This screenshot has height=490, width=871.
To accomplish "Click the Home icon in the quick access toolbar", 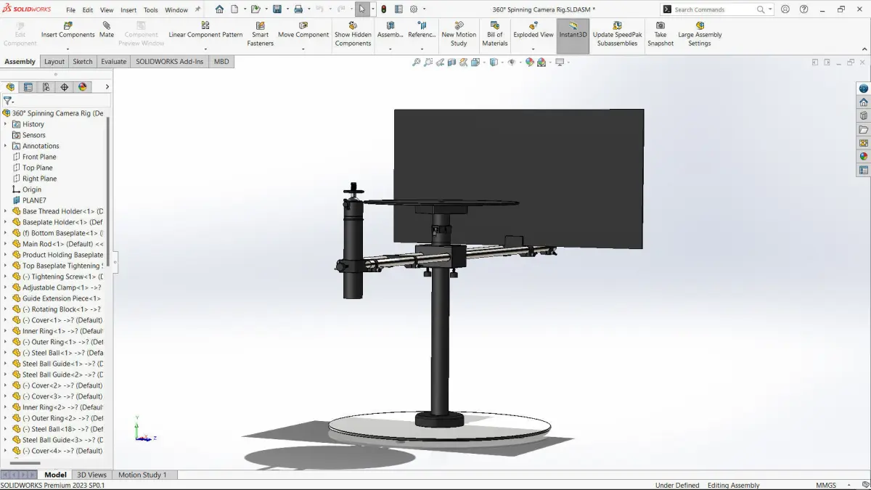I will (220, 9).
